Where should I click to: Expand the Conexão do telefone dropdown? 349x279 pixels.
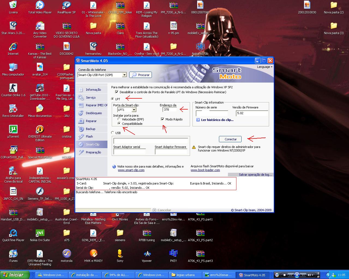pyautogui.click(x=124, y=75)
